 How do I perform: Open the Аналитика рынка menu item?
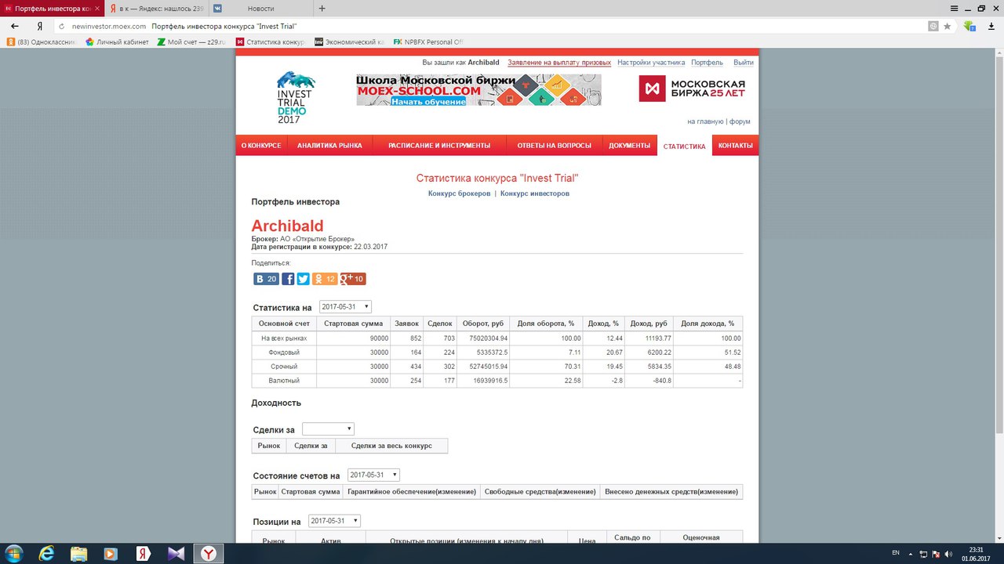[x=329, y=146]
